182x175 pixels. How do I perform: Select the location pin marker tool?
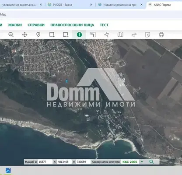point(38,35)
